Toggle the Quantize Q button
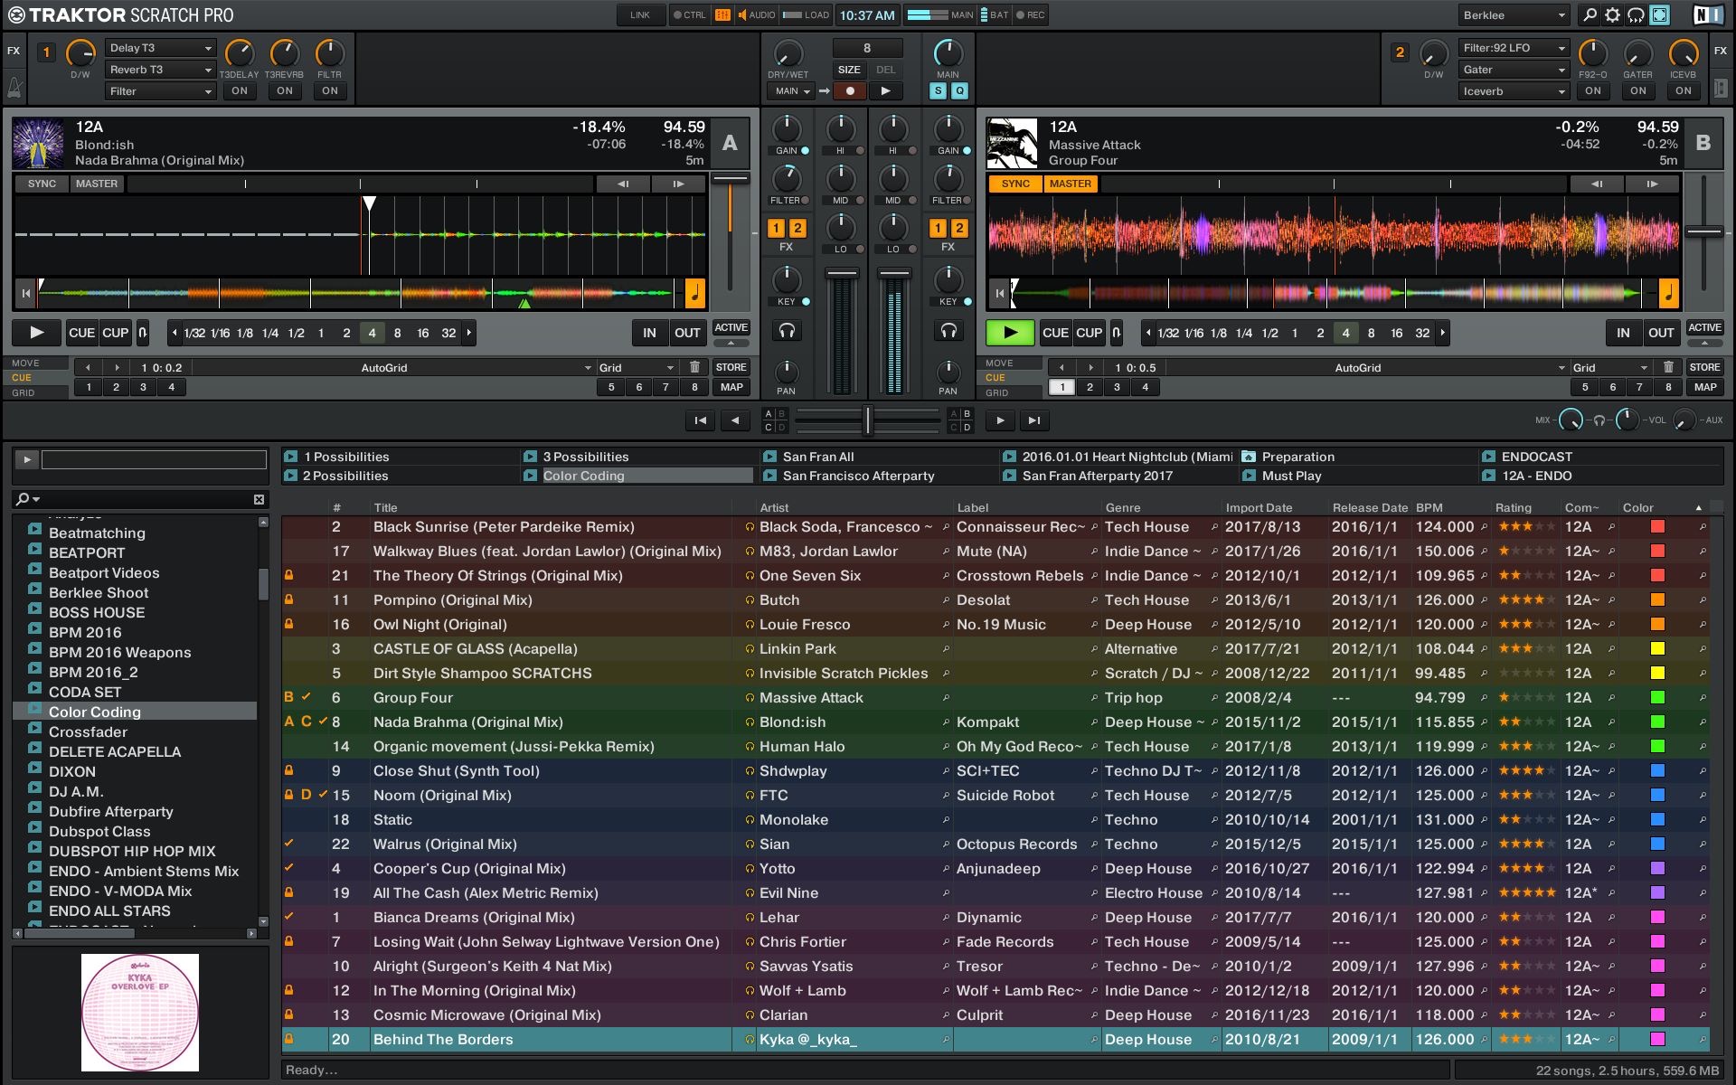 point(959,90)
